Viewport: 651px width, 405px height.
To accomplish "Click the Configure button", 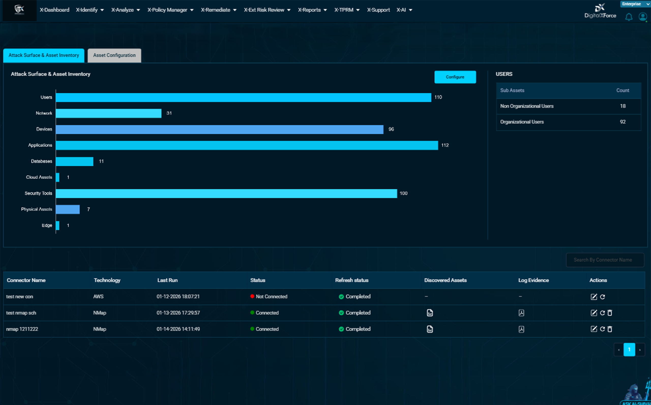I will [x=455, y=77].
